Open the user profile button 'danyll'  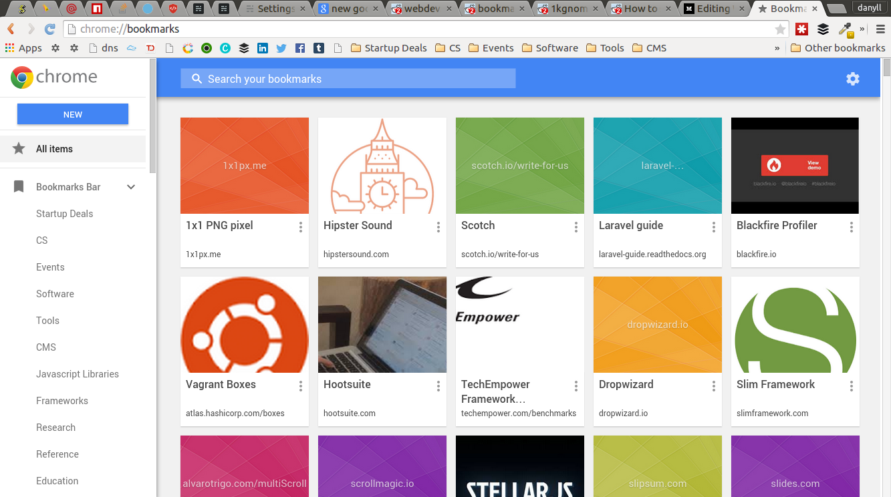click(870, 7)
